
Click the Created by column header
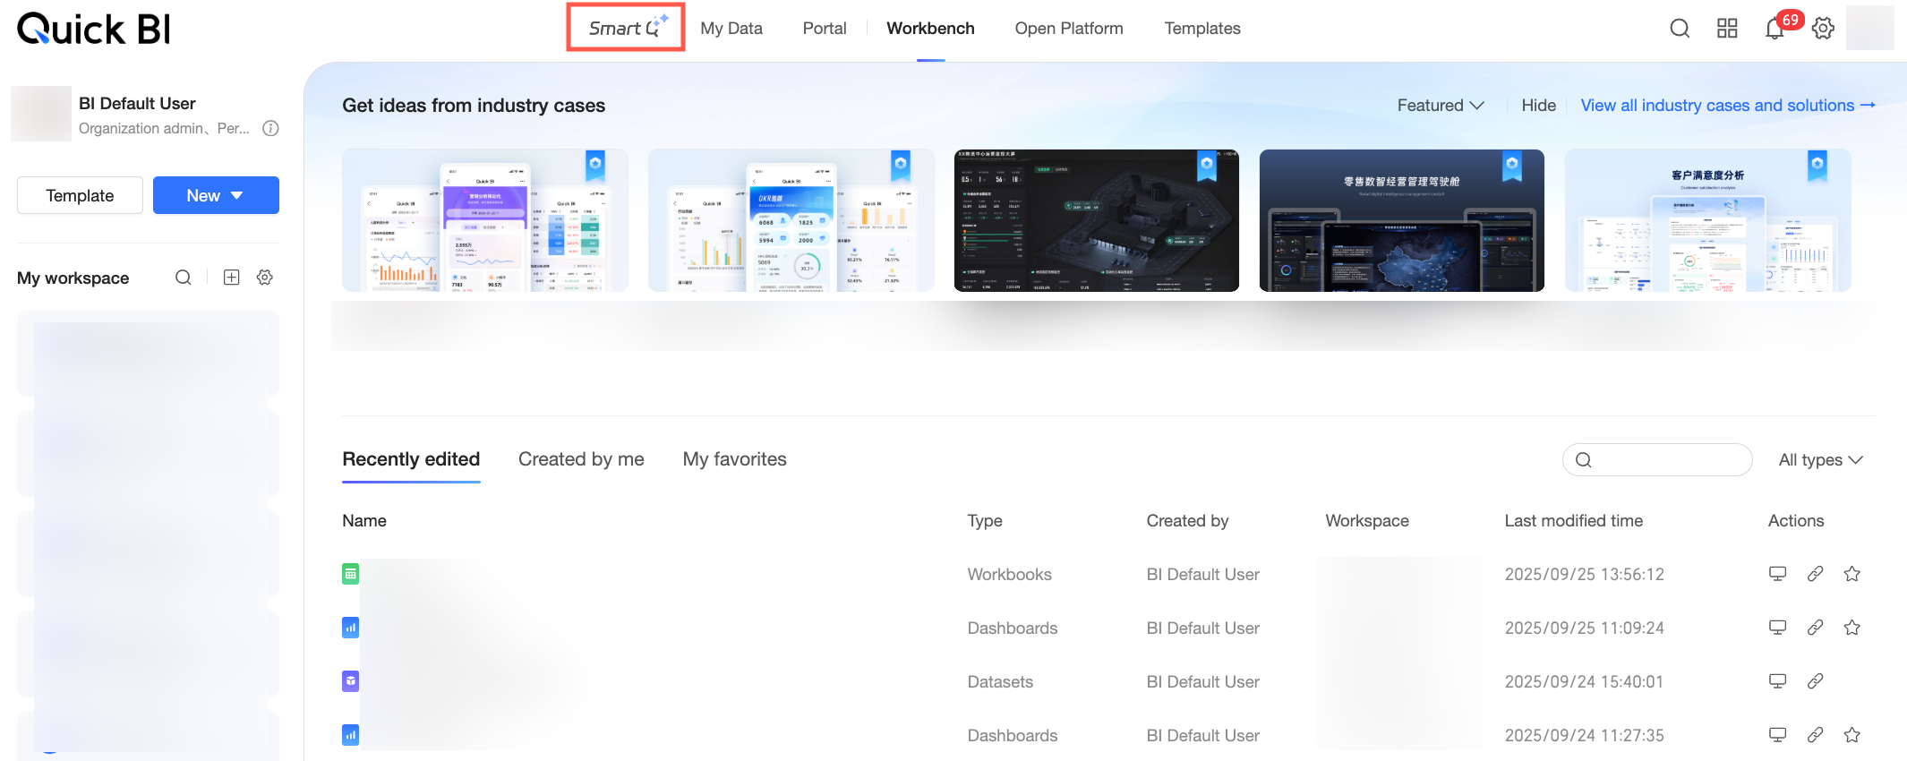[1187, 521]
